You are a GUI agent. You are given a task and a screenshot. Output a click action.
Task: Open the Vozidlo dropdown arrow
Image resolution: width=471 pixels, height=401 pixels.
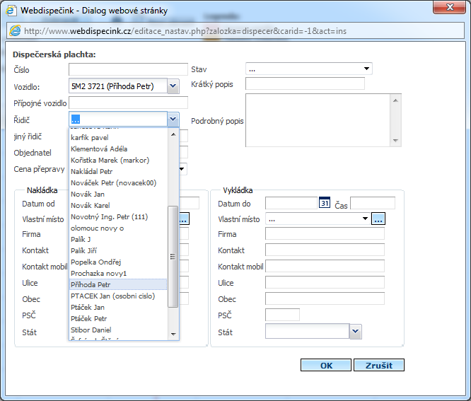point(173,86)
